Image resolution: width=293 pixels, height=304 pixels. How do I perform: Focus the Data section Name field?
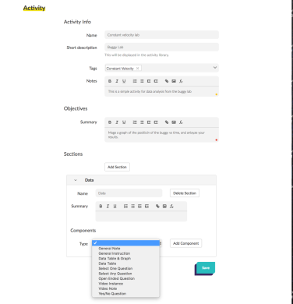(x=129, y=193)
